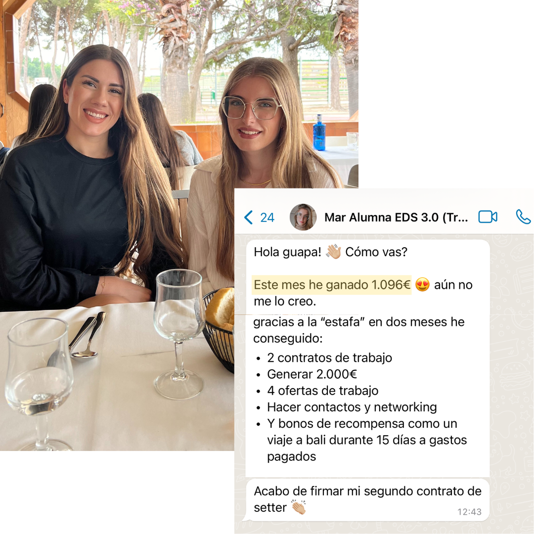
Task: Open contact info for Mar Alumna EDS 3.0
Action: [x=396, y=217]
